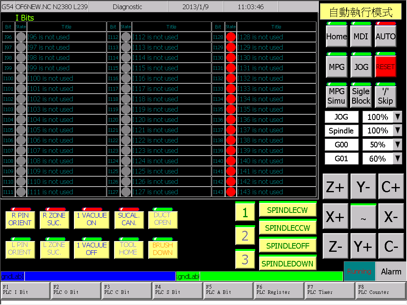
Task: Open the JOG percentage dropdown
Action: point(397,117)
